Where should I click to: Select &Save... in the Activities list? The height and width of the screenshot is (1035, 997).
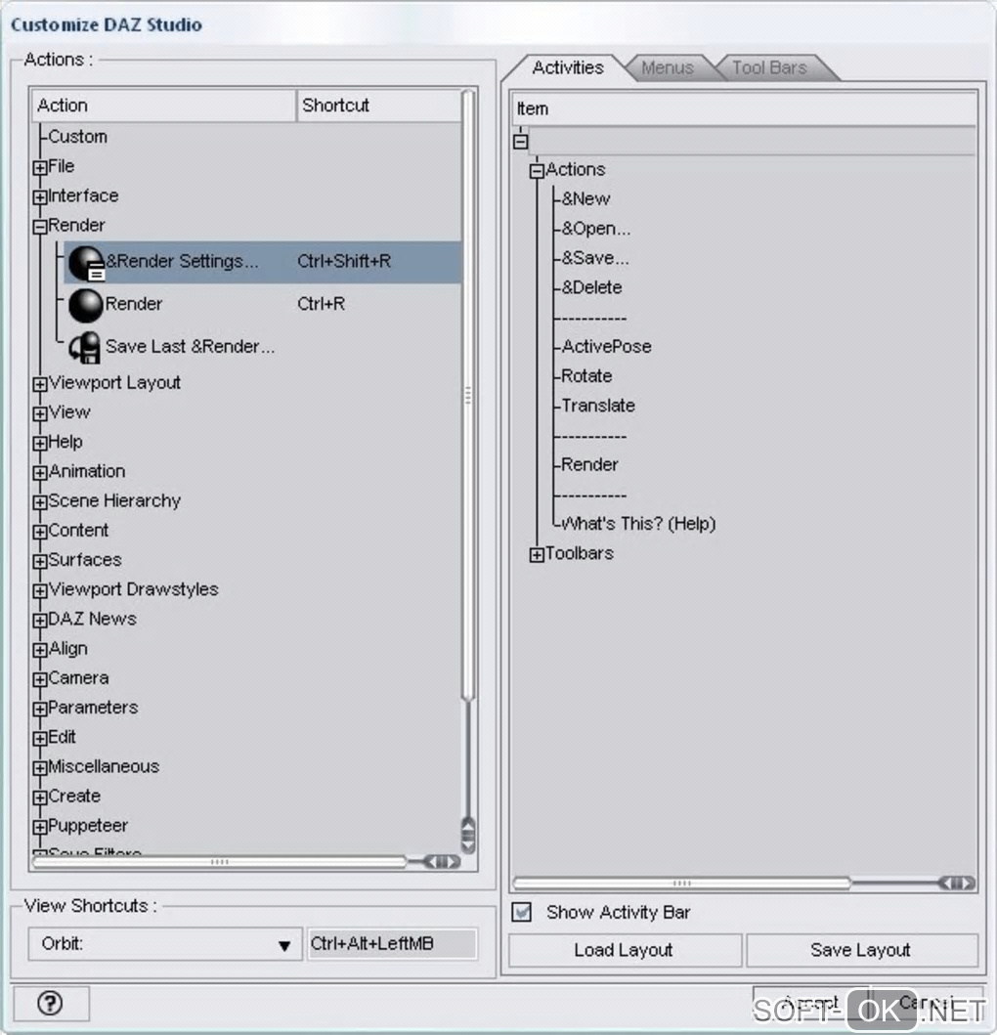[x=595, y=258]
